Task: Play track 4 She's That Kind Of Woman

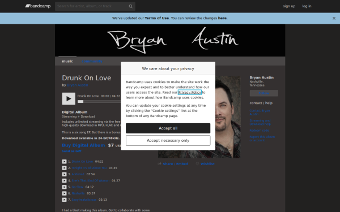Action: pyautogui.click(x=64, y=181)
